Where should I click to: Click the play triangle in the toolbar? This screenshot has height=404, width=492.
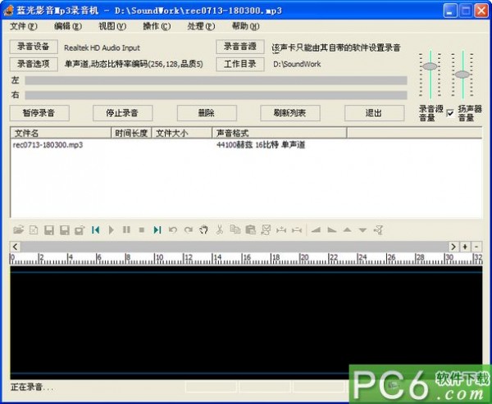click(111, 230)
